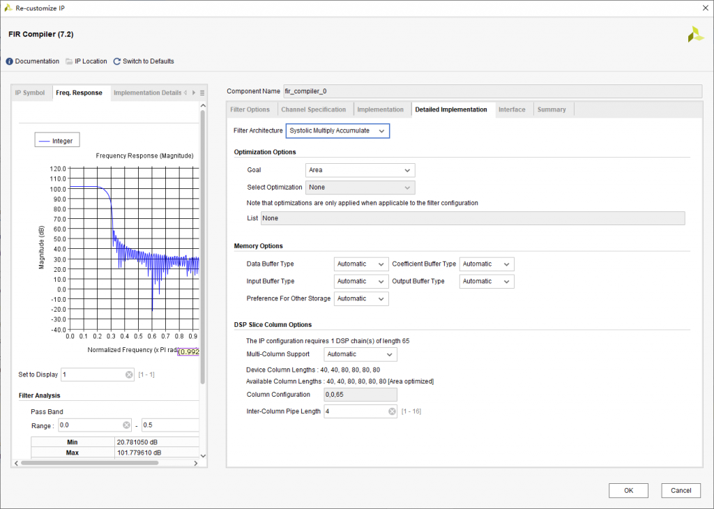714x509 pixels.
Task: Select the Detailed Implementation tab
Action: 451,109
